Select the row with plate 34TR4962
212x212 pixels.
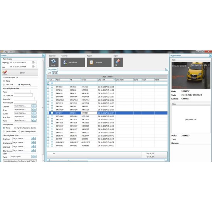point(107,116)
